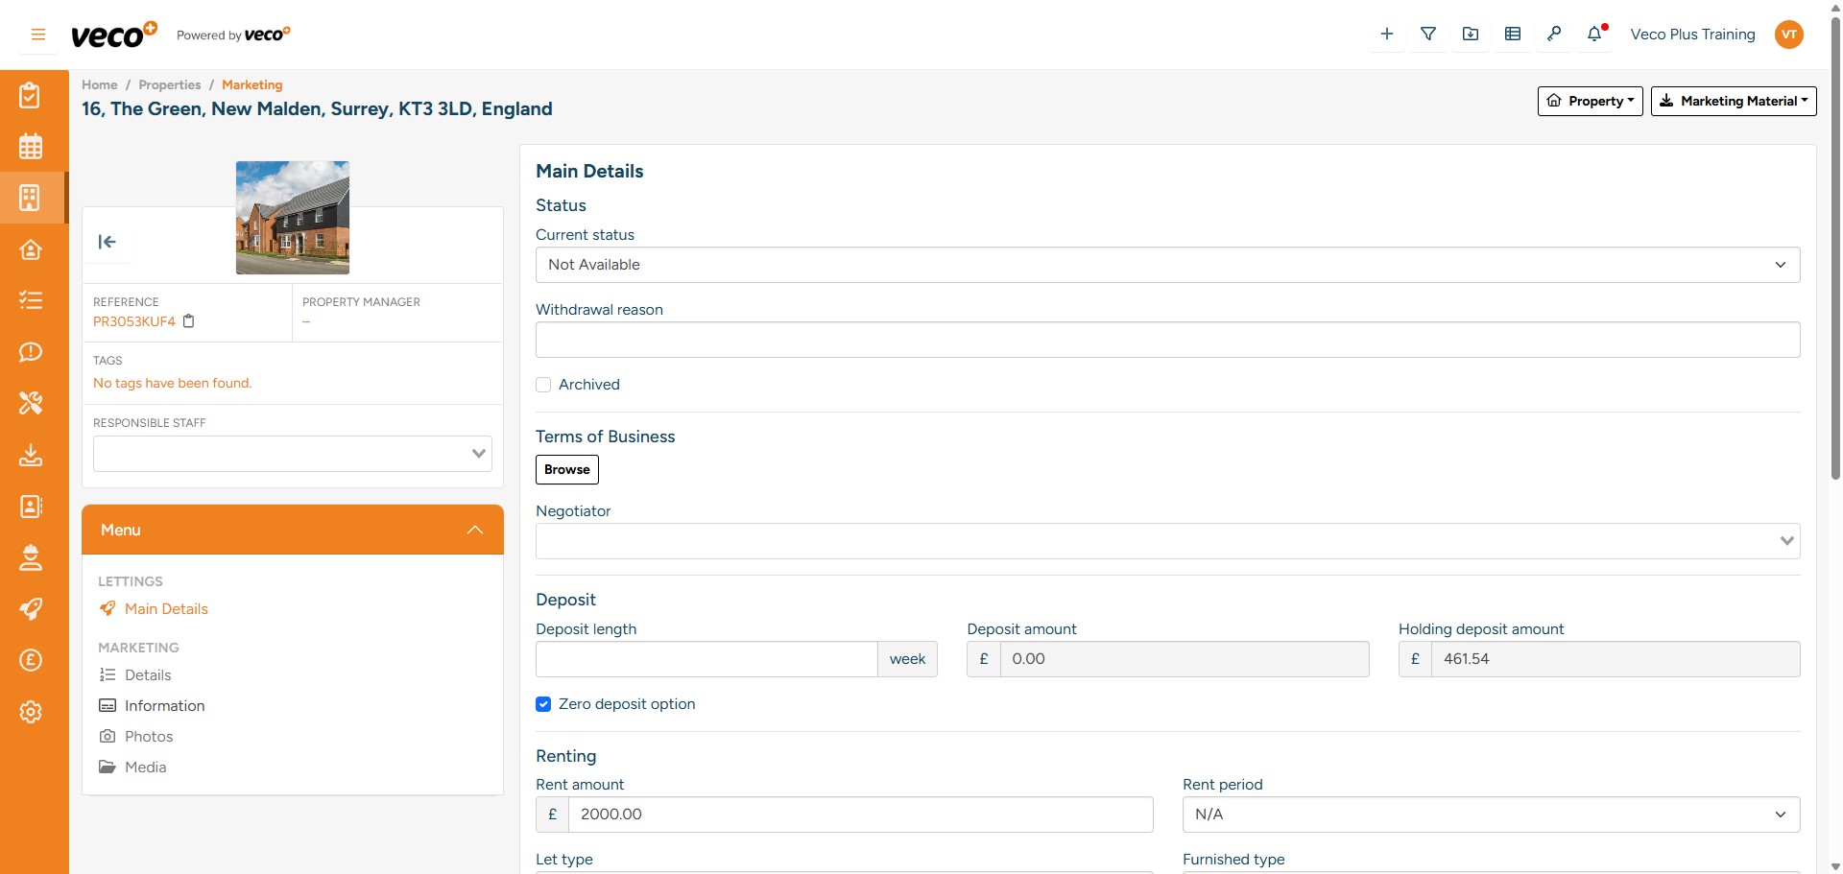Enable the Archived checkbox
This screenshot has height=874, width=1843.
tap(543, 384)
